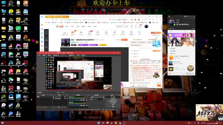Open Tomb Raider desktop shortcut
Viewport: 223px width, 125px height.
pyautogui.click(x=4, y=72)
